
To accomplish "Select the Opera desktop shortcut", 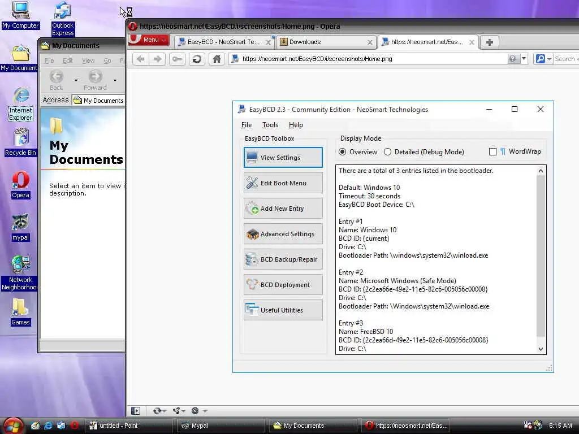I will coord(20,185).
